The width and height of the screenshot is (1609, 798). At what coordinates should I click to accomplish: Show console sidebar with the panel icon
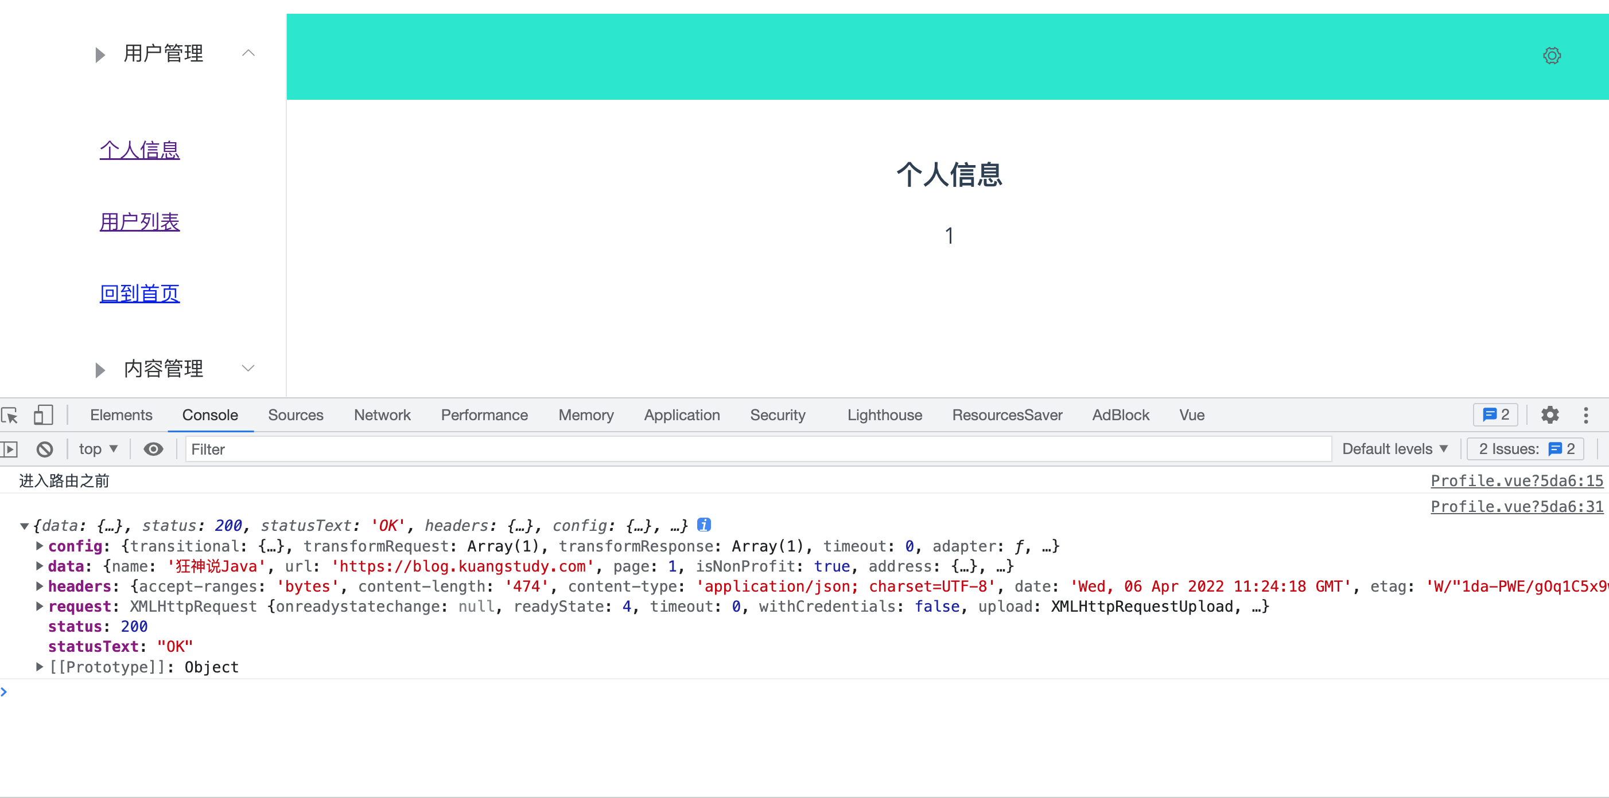click(x=9, y=449)
